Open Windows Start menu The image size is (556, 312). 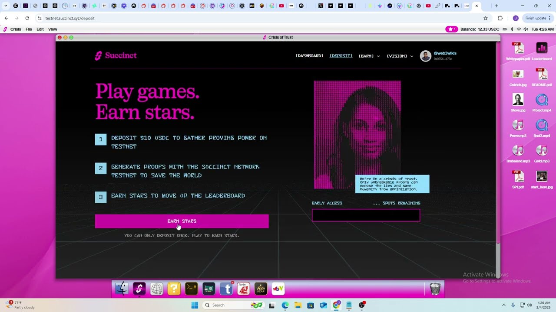[x=195, y=305]
